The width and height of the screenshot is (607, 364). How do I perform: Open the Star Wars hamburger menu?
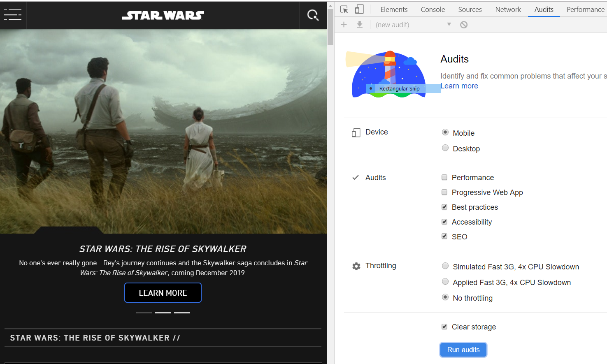click(13, 15)
